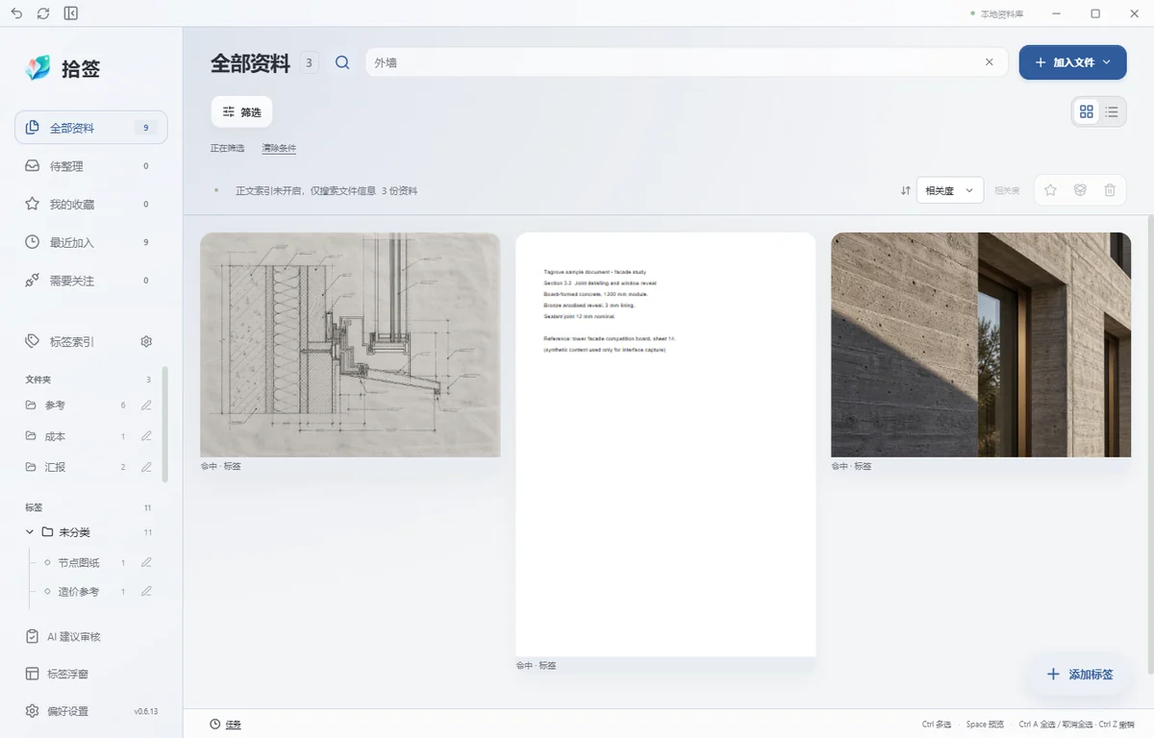Select the 未分类 tag group

pos(74,532)
